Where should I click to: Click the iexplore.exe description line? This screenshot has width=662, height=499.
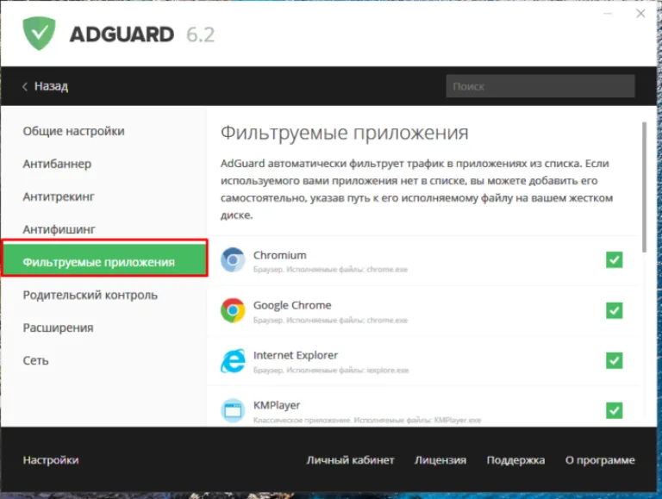(331, 371)
